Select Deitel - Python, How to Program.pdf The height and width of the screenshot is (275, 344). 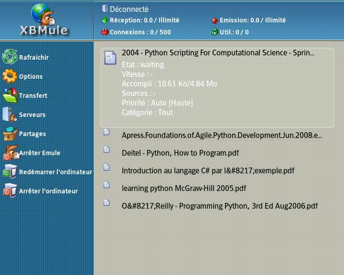(180, 153)
